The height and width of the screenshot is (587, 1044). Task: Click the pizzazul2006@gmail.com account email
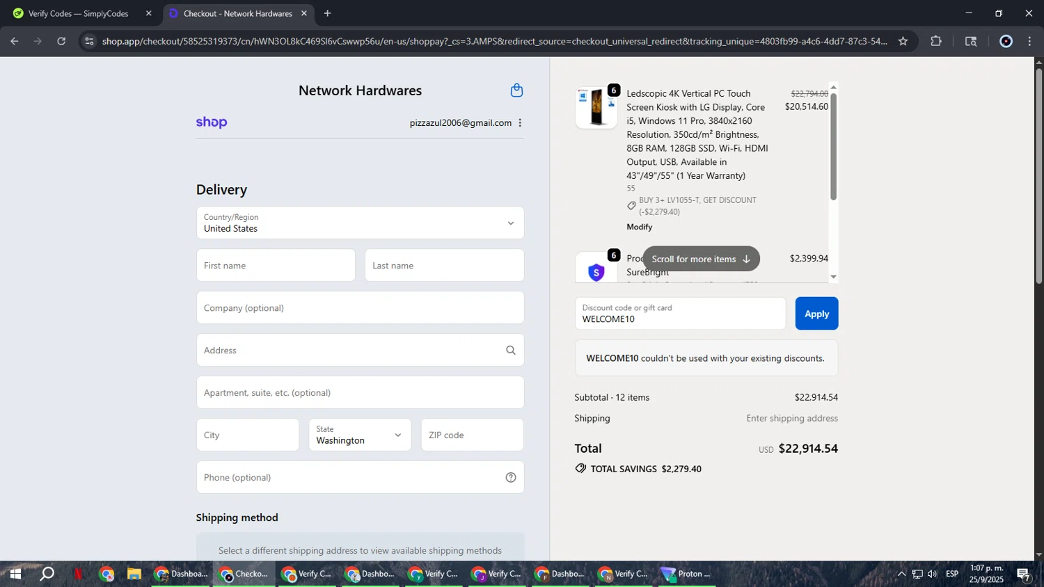(x=460, y=123)
